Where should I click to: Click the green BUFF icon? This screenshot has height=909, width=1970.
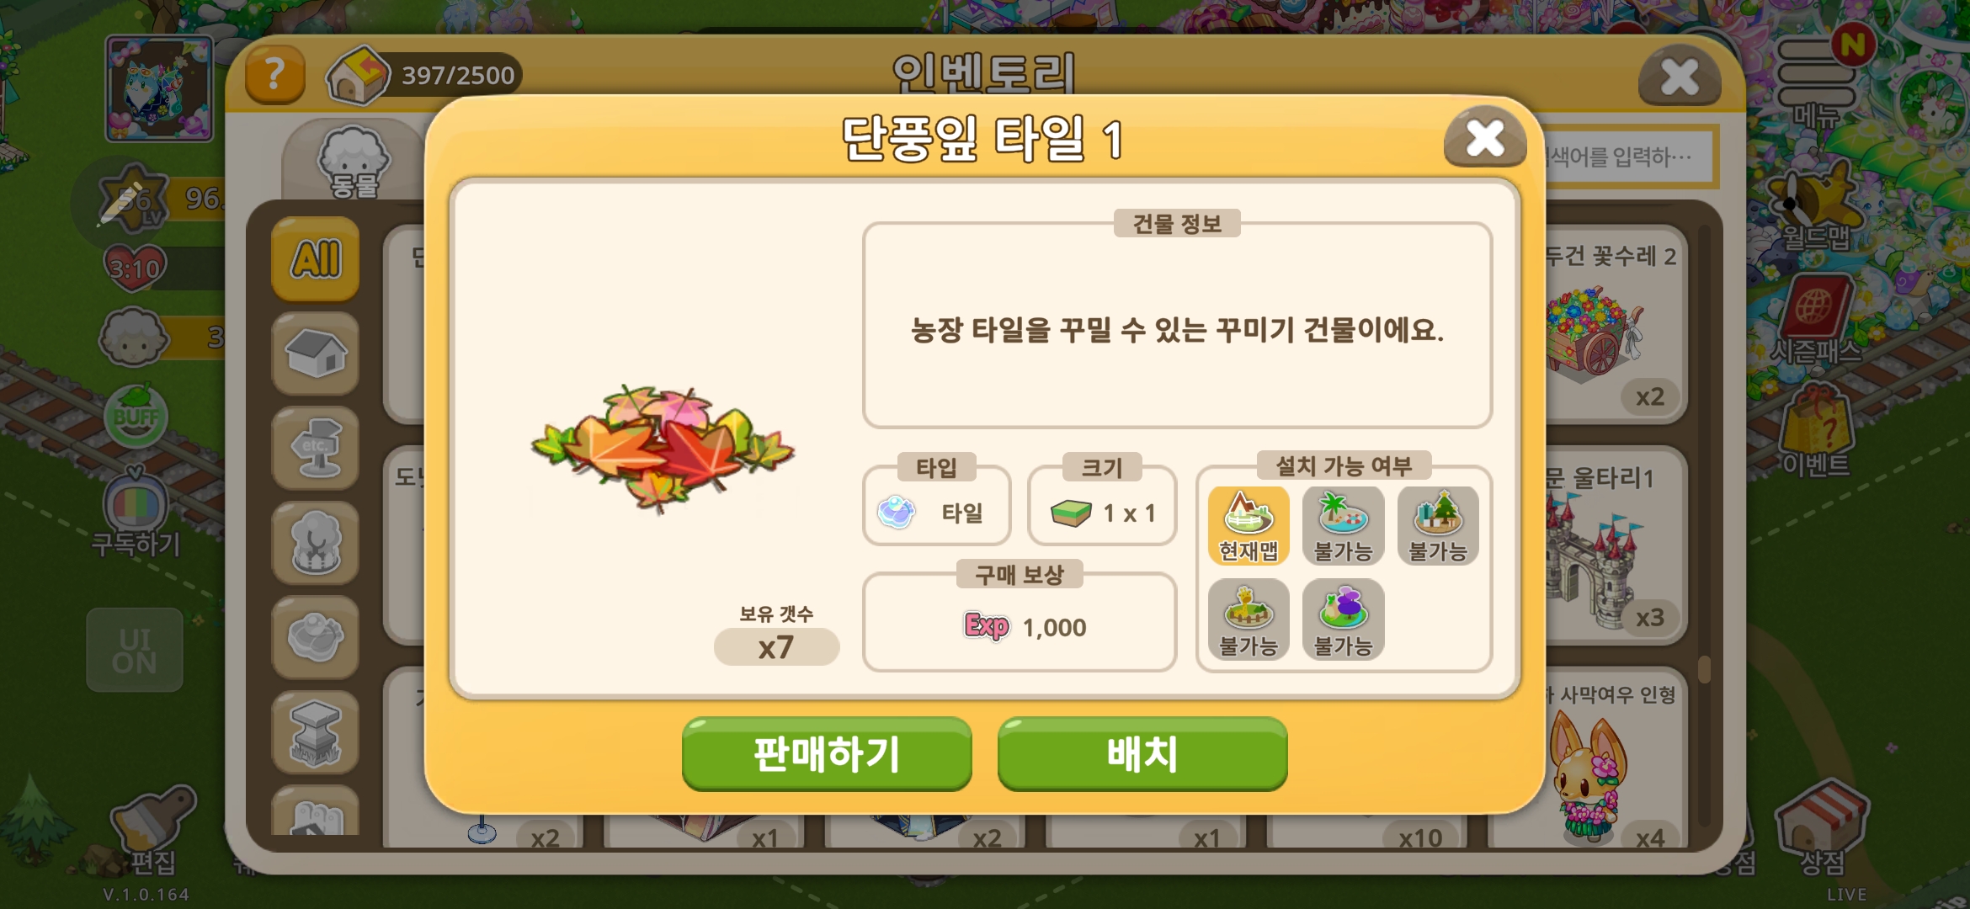[x=136, y=416]
